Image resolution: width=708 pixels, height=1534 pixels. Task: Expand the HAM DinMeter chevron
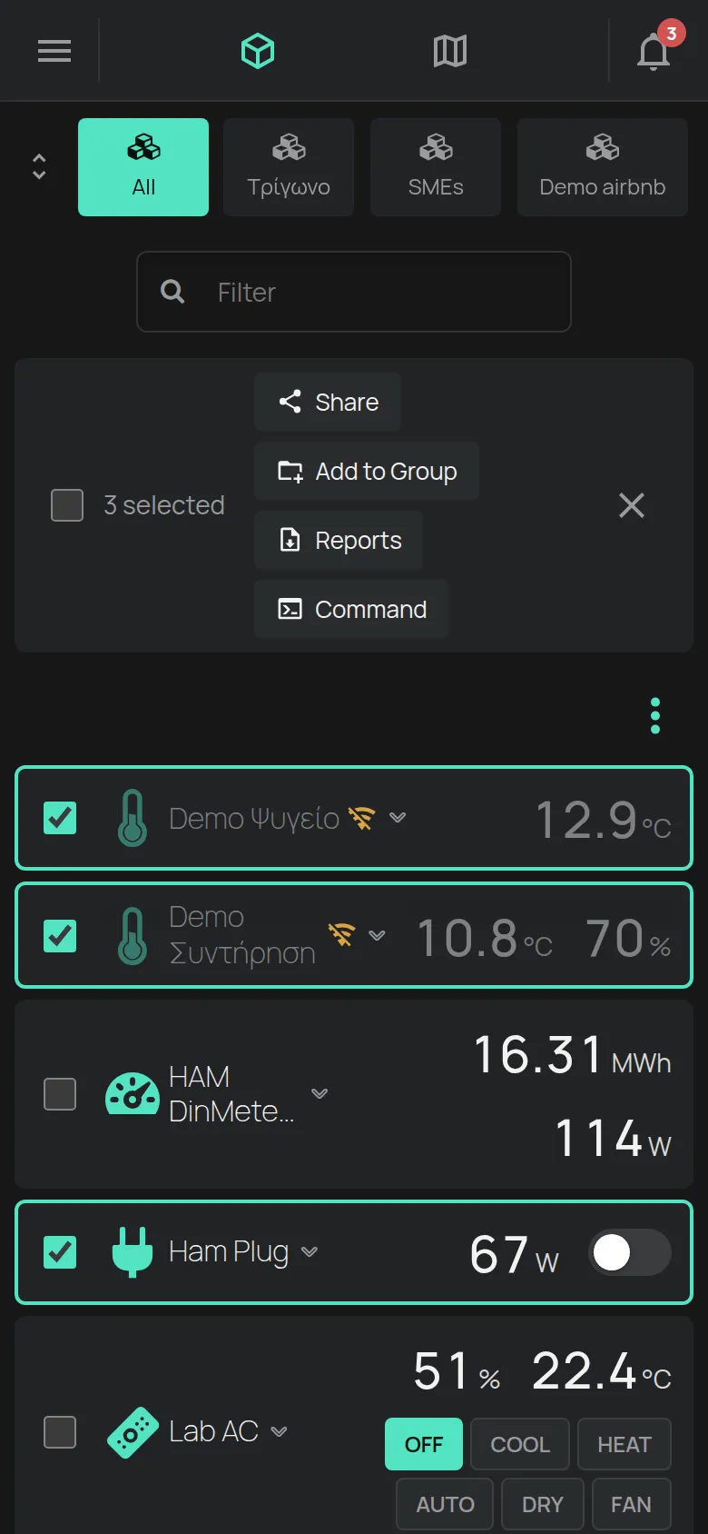click(x=320, y=1093)
